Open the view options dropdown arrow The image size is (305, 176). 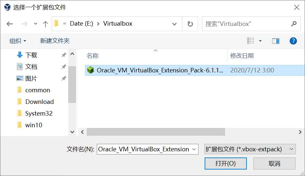(x=260, y=41)
